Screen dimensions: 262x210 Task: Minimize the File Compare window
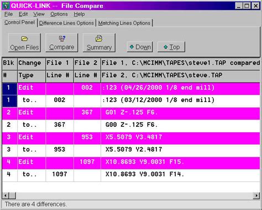(239, 6)
